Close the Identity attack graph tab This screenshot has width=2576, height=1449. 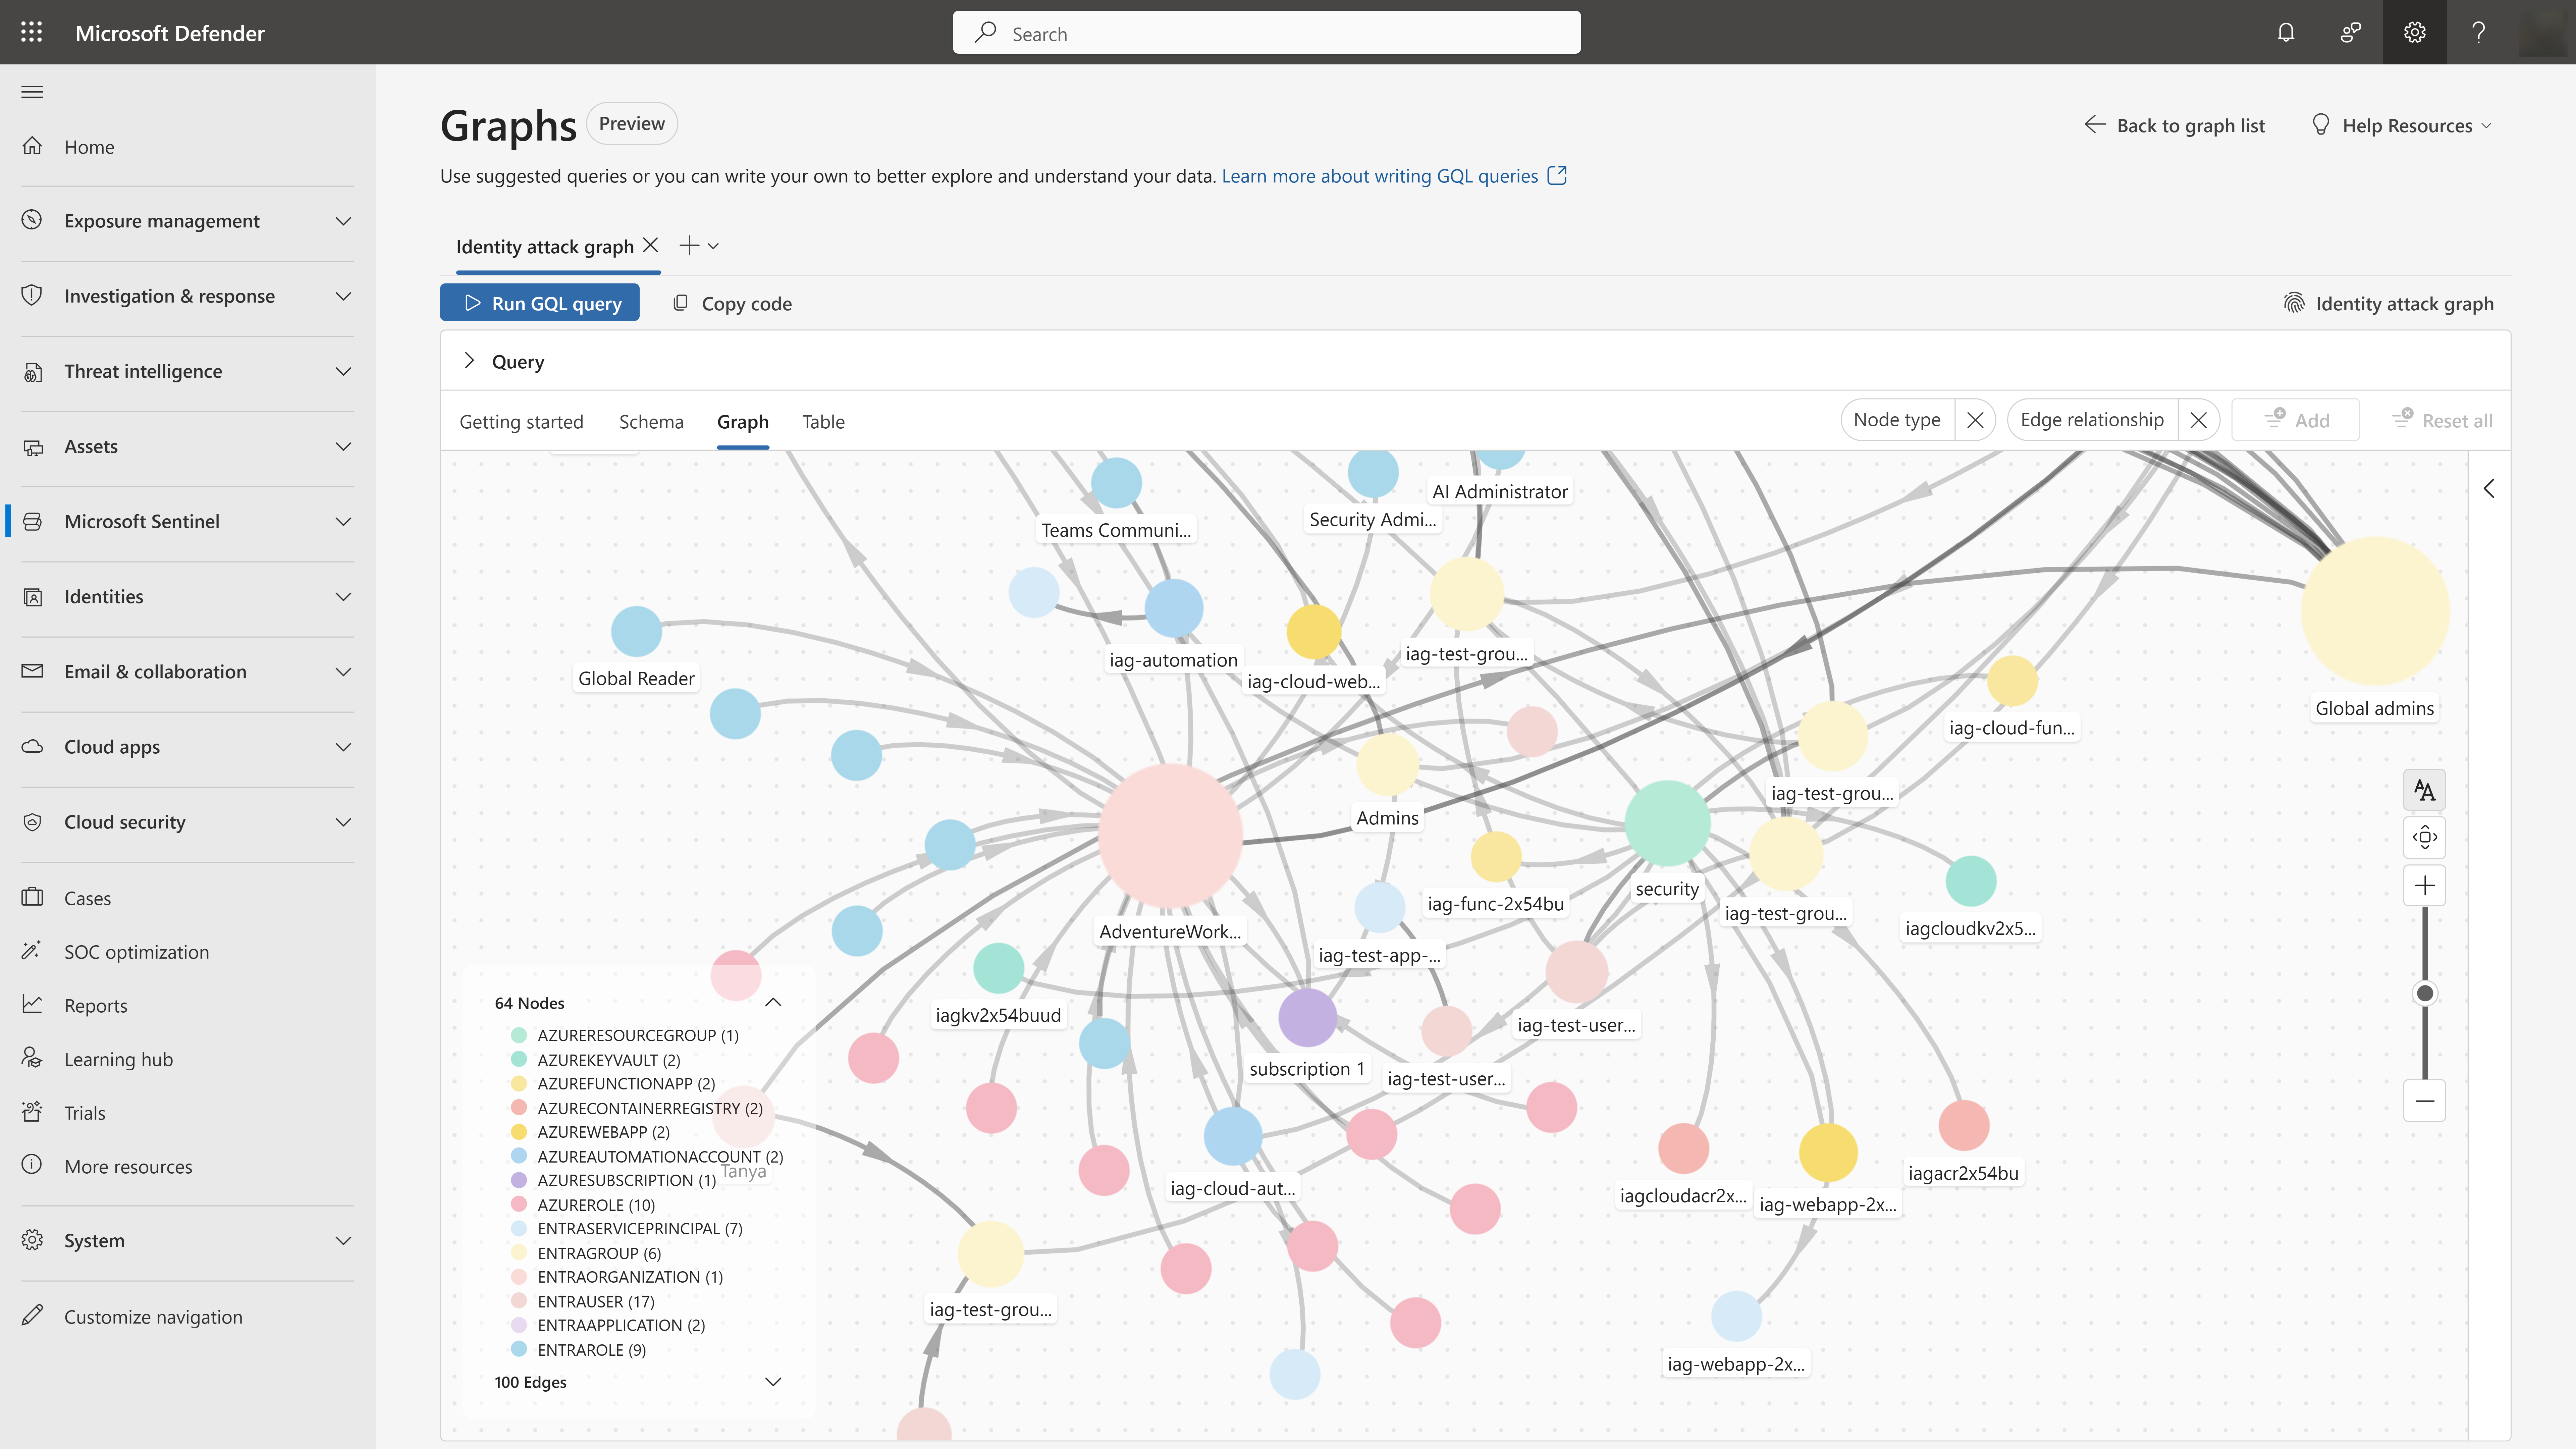click(650, 245)
